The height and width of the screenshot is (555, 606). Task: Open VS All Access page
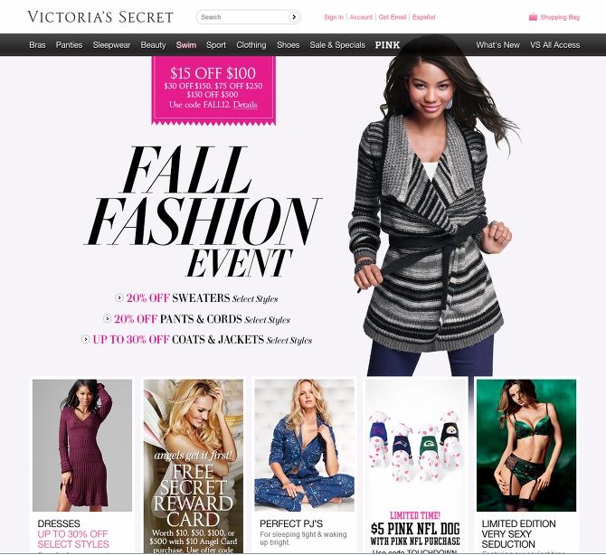pyautogui.click(x=554, y=45)
